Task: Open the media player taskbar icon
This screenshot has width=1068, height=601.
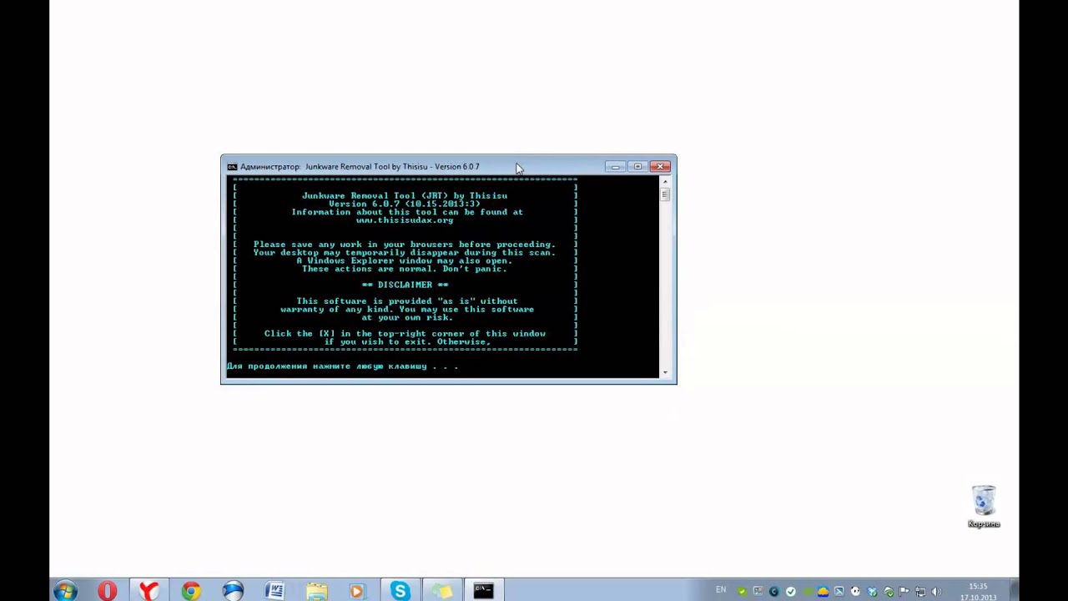Action: coord(357,591)
